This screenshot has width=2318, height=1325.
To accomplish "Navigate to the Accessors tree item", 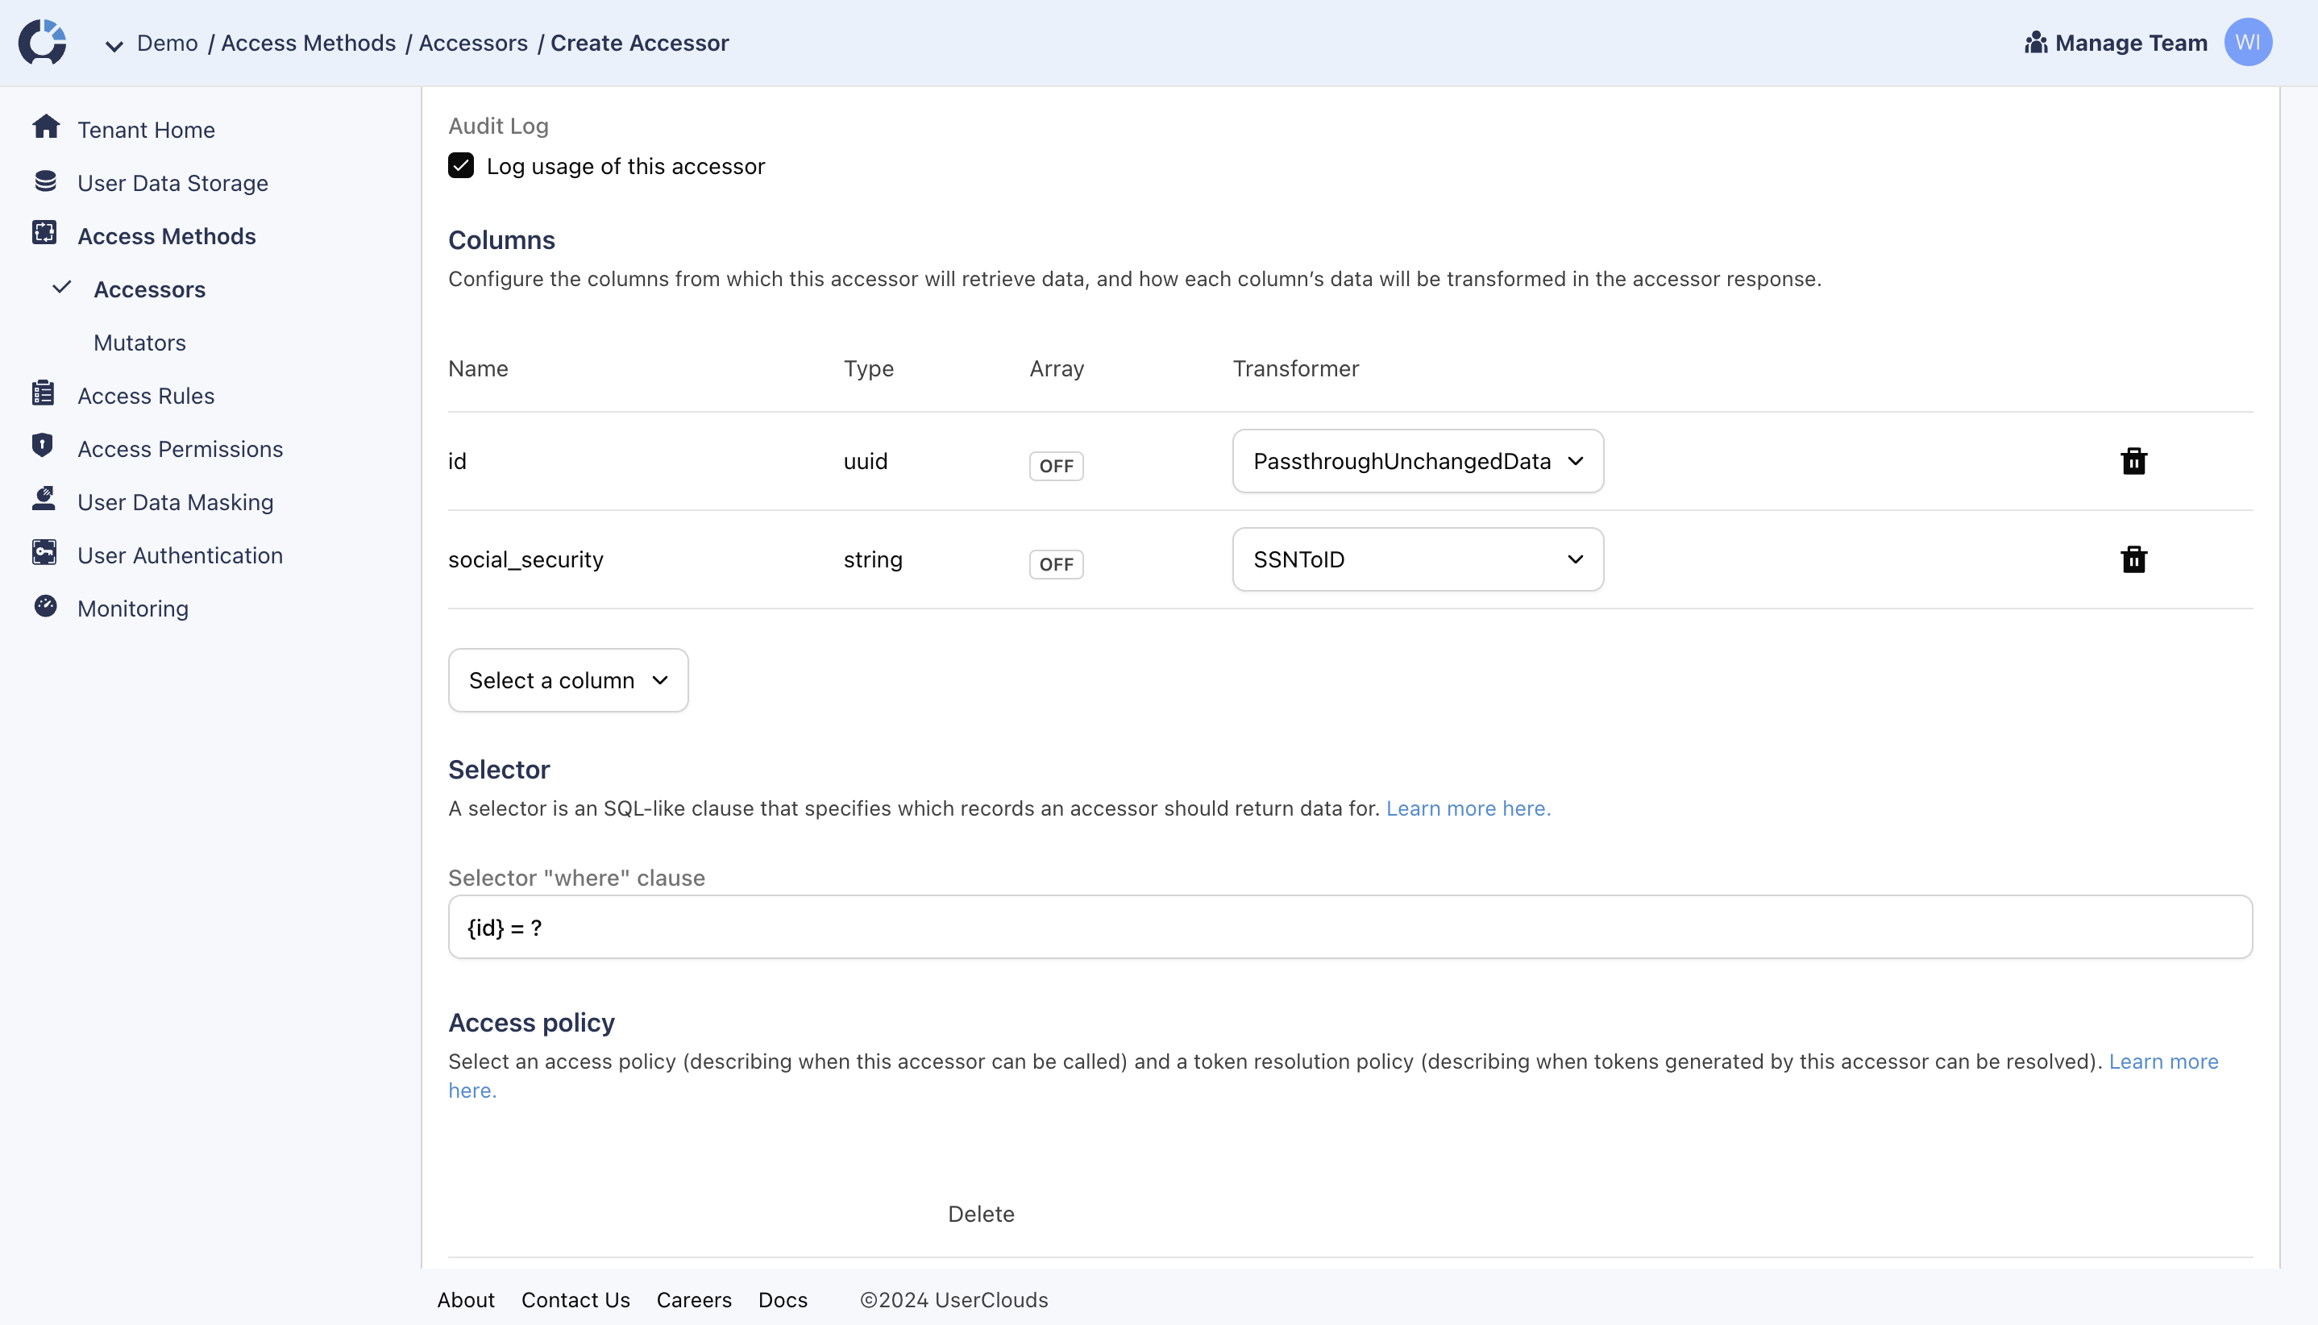I will pyautogui.click(x=150, y=289).
